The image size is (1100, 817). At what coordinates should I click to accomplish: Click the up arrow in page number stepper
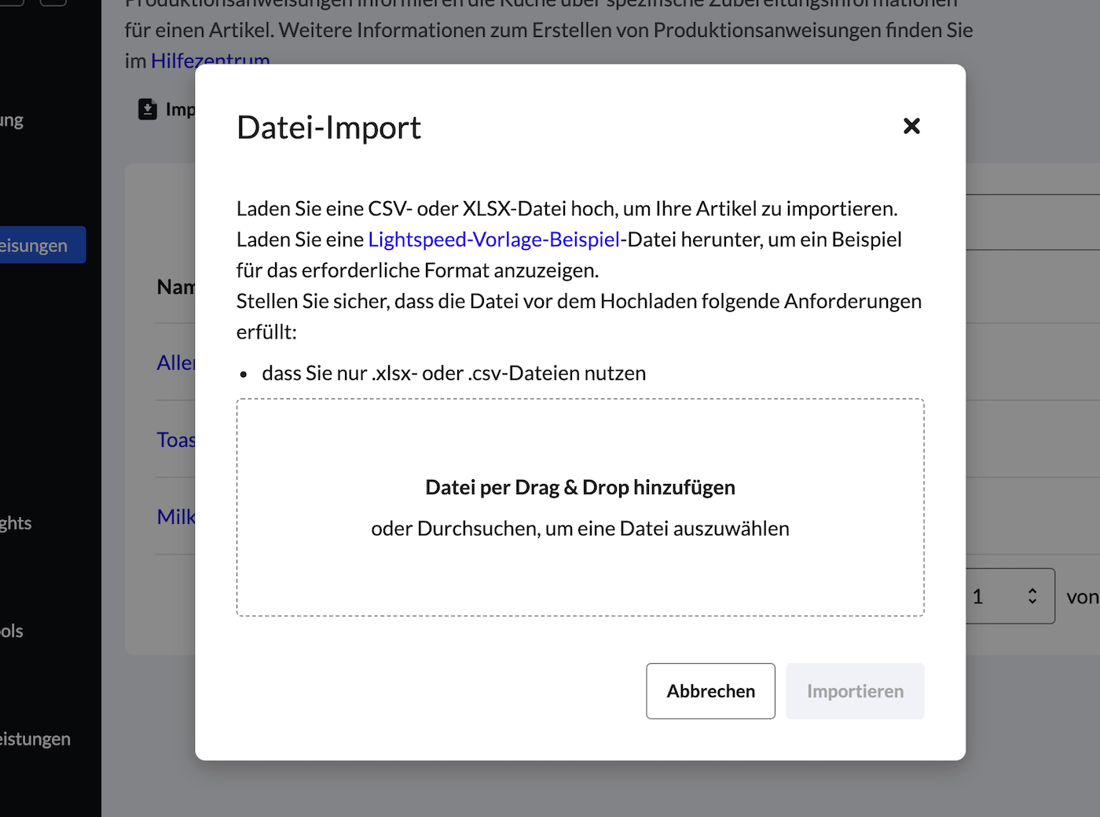pyautogui.click(x=1032, y=591)
